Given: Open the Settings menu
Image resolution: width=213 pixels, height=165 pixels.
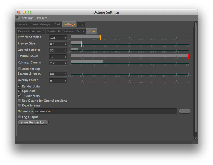Looking at the screenshot, I should (28, 18).
